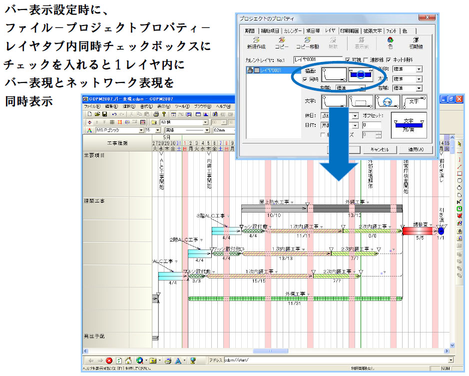Open the MS Pゴシック font dropdown
469x376 pixels.
141,129
